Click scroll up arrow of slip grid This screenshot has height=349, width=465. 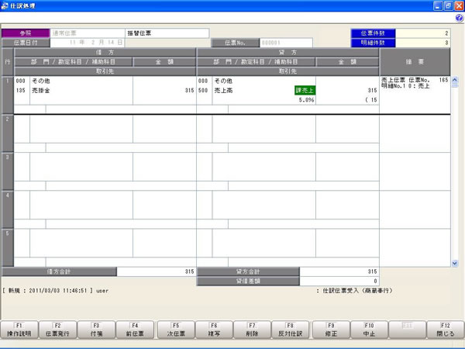coord(455,80)
